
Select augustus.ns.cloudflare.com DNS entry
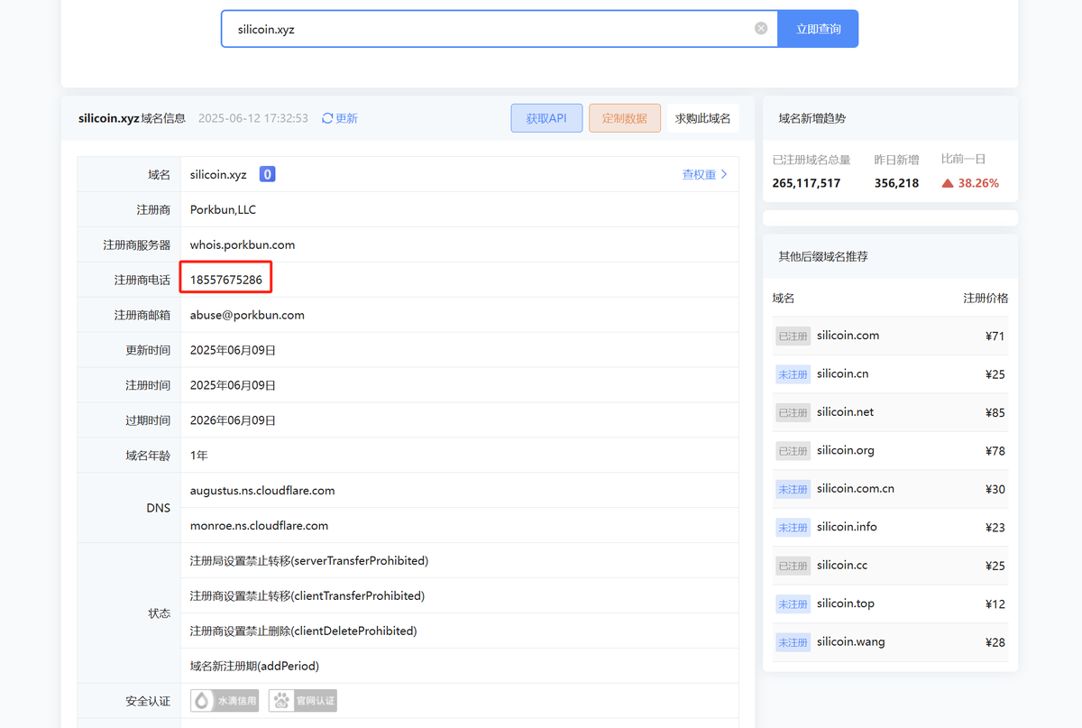coord(262,491)
